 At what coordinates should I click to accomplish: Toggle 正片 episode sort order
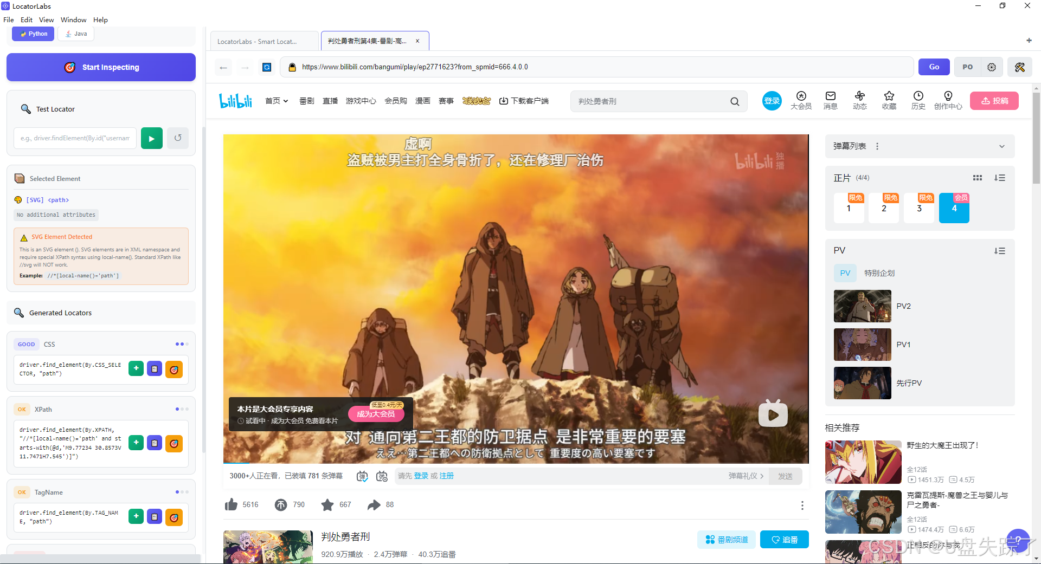point(1000,178)
